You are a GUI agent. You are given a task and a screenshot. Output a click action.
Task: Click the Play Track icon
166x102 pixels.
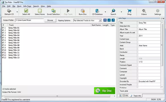68,11
